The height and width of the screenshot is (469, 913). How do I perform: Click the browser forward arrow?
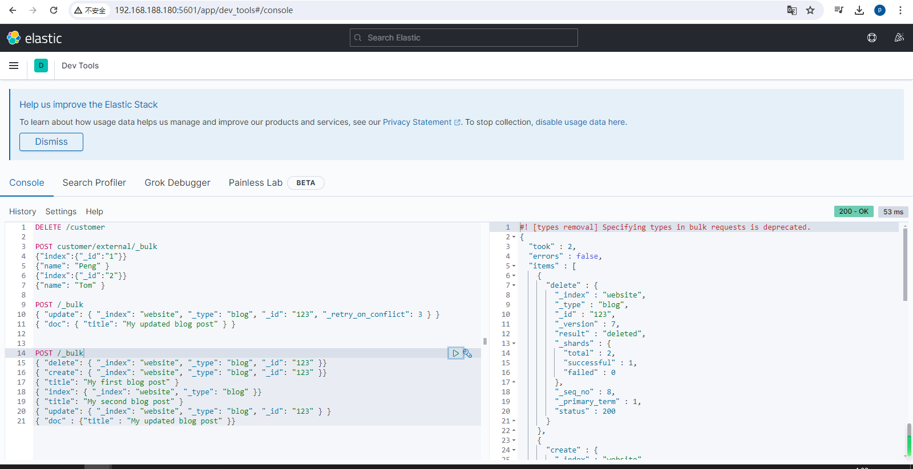pyautogui.click(x=33, y=10)
